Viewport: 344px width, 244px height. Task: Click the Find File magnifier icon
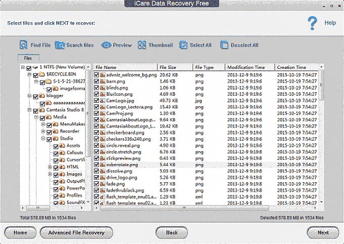tap(23, 45)
